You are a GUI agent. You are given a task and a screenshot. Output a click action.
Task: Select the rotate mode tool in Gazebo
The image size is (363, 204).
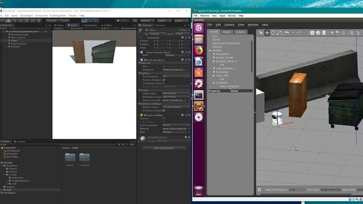(273, 33)
